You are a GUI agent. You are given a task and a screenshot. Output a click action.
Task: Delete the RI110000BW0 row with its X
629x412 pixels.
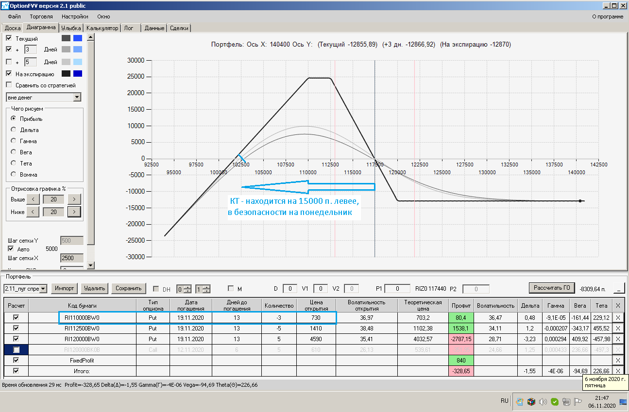coord(617,317)
